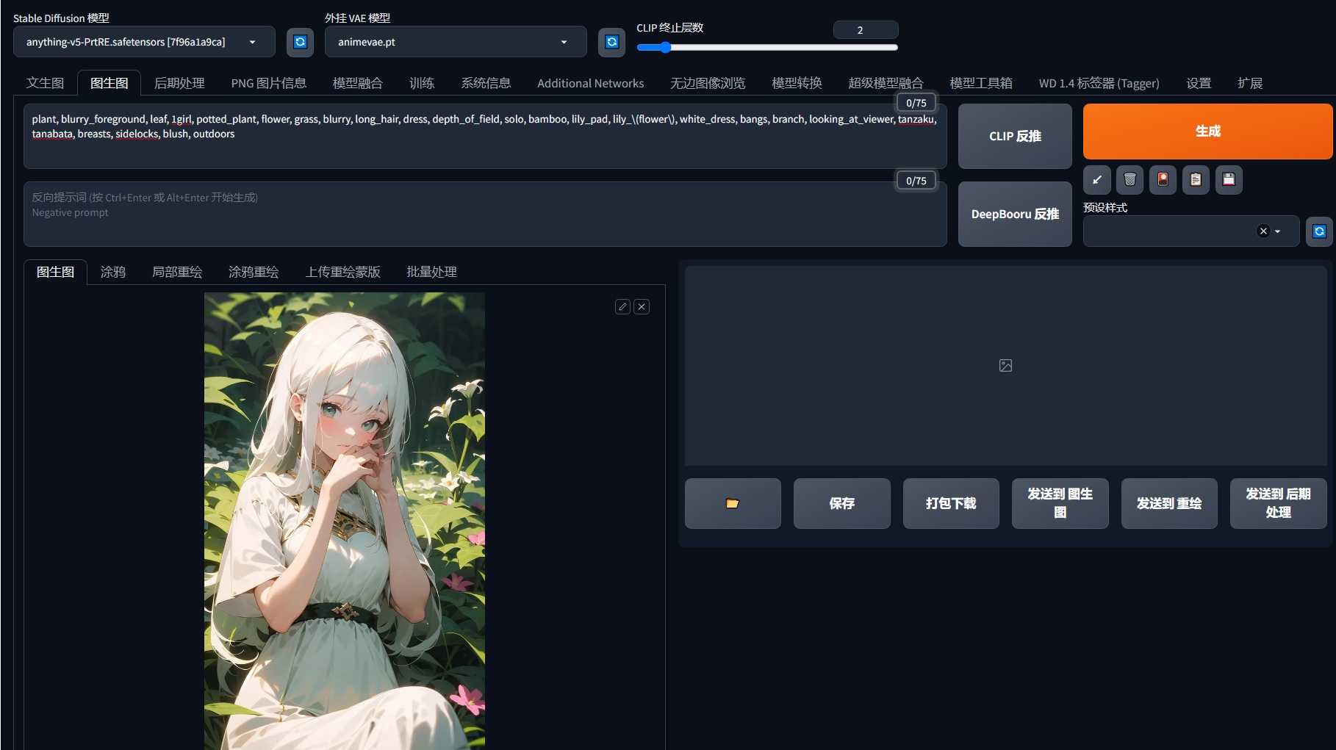Screen dimensions: 1336x750
Task: Apply selected styles with the clipboard icon
Action: pyautogui.click(x=1196, y=179)
